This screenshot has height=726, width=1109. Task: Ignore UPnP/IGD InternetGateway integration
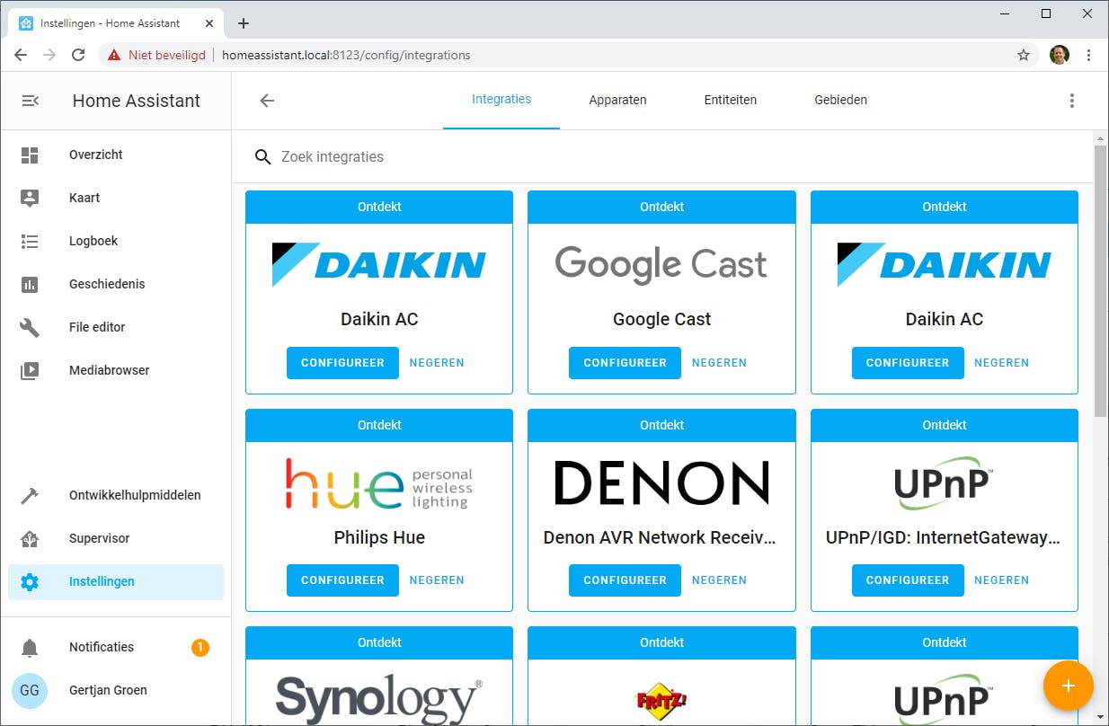tap(1001, 580)
